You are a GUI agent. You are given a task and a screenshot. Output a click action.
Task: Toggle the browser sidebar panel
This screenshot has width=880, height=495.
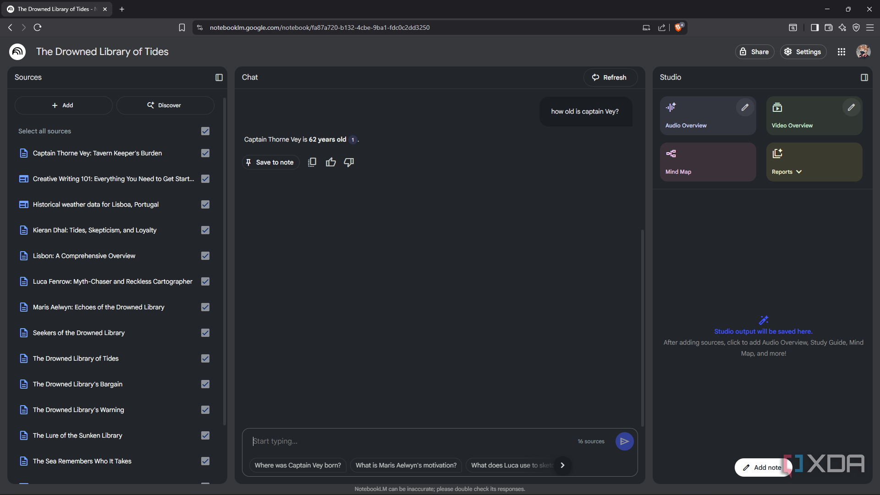814,27
